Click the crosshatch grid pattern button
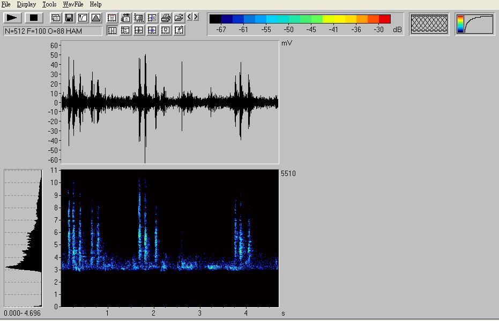This screenshot has height=321, width=499. tap(429, 24)
